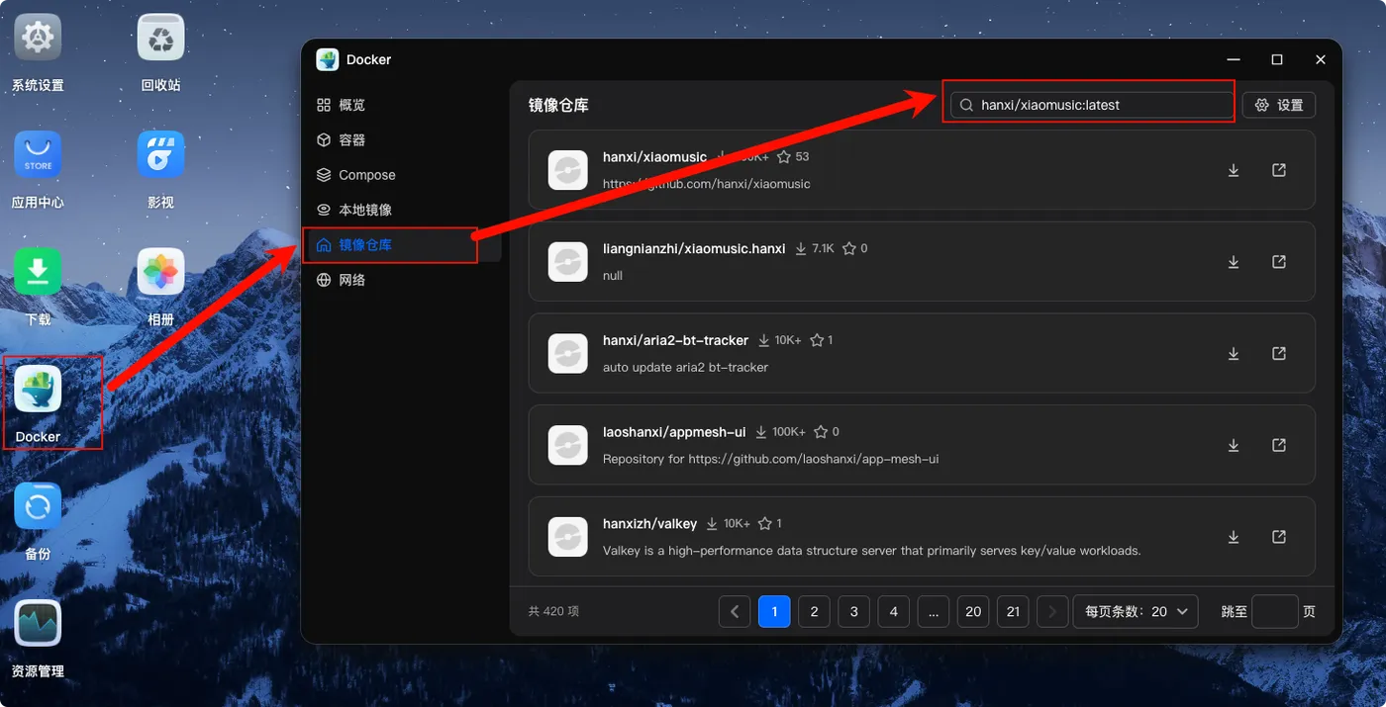
Task: Open hanxizh/valkey external link
Action: pos(1279,537)
